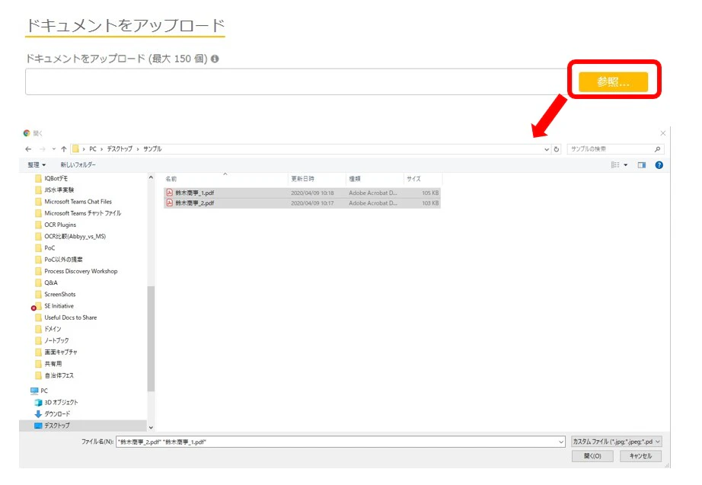Go back with the left arrow icon

click(x=29, y=149)
